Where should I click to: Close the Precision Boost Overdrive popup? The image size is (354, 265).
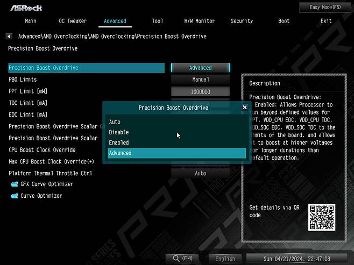[x=244, y=108]
